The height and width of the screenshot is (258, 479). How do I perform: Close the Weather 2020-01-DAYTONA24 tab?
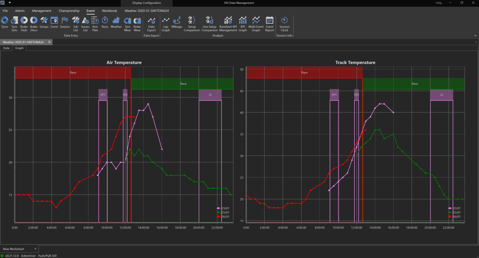(x=49, y=42)
